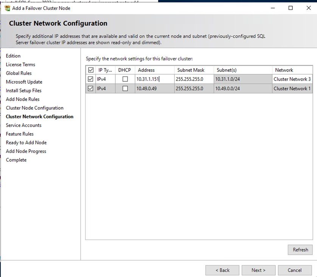Return to previous page with Back
317x277 pixels.
point(222,270)
